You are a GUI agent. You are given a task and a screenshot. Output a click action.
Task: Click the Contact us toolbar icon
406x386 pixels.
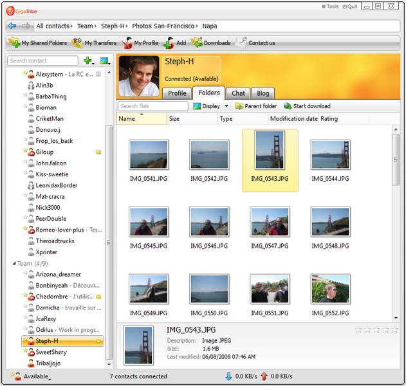(255, 43)
